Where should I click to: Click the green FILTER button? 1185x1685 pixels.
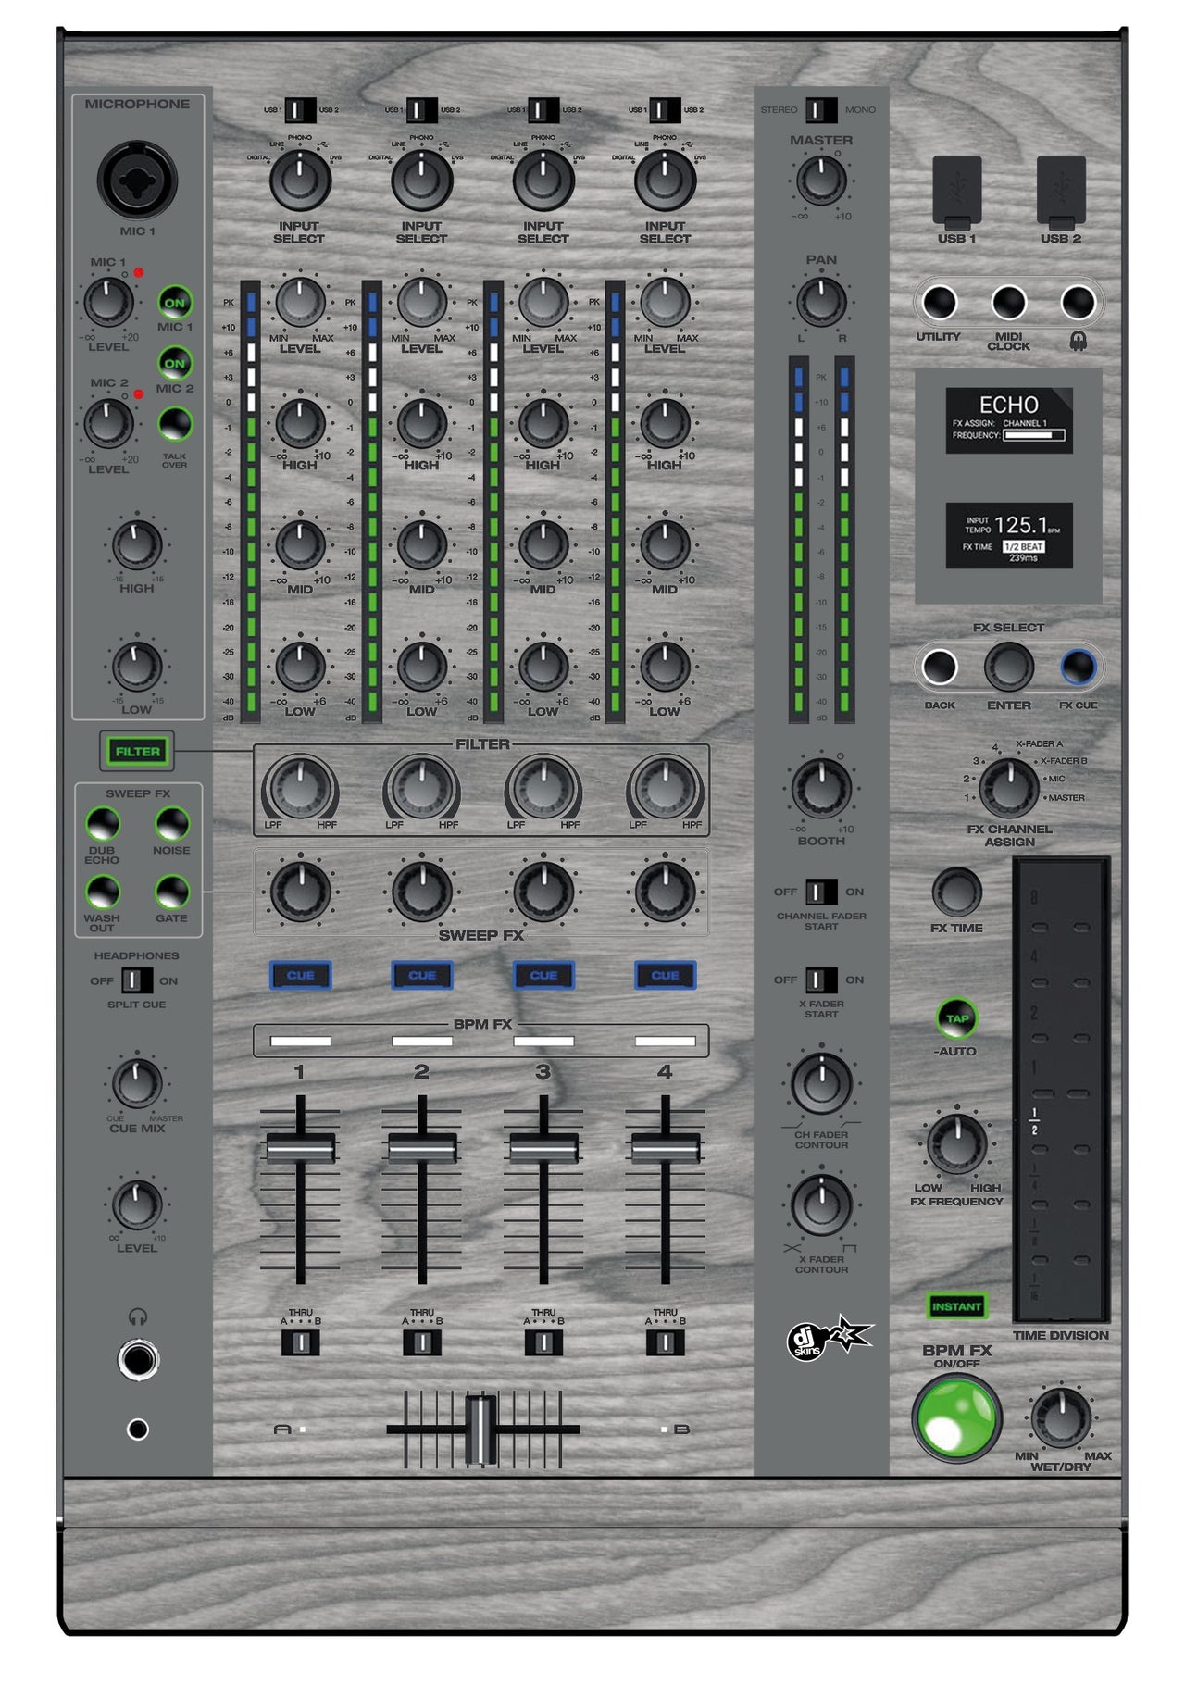pyautogui.click(x=137, y=752)
